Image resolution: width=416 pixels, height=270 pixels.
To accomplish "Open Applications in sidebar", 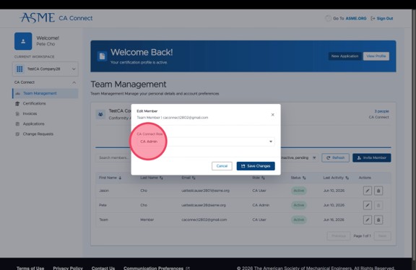I will coord(33,124).
